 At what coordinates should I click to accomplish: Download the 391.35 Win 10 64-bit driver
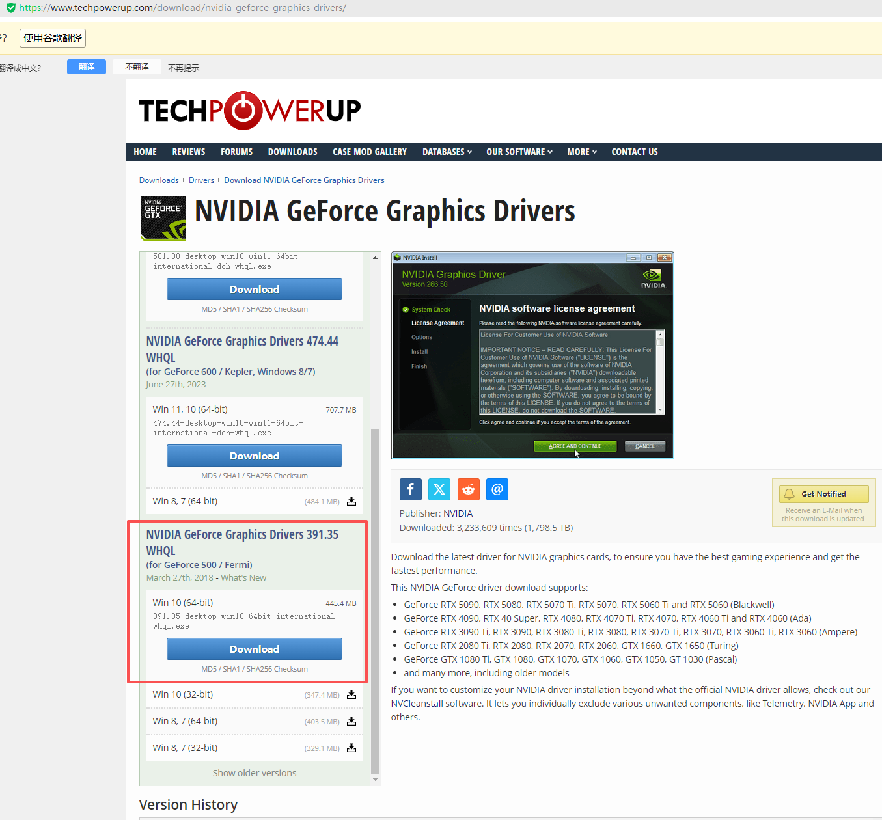(254, 649)
